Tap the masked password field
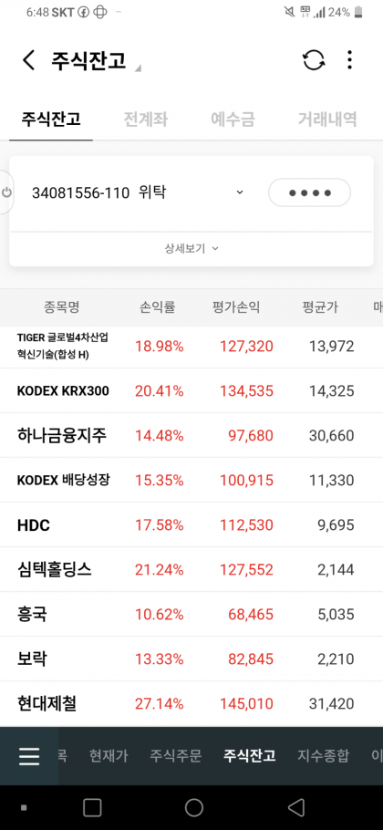The image size is (383, 830). pyautogui.click(x=309, y=192)
